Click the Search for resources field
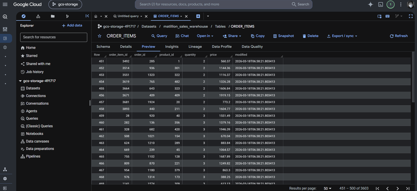Viewport: 417px width, 191px height. [x=53, y=37]
